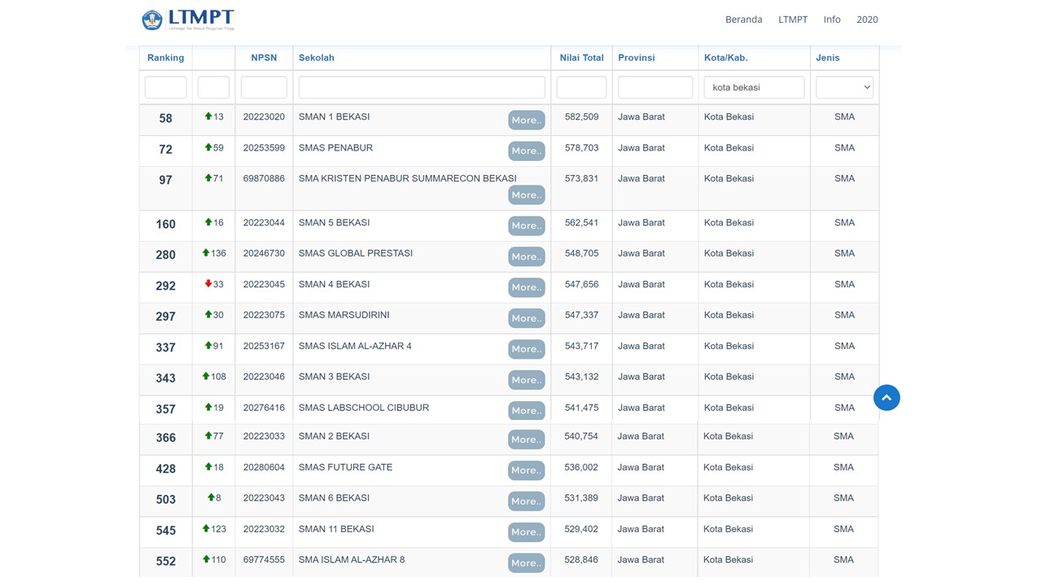Viewport: 1042px width, 586px height.
Task: Select total score 536,002
Action: coord(581,468)
